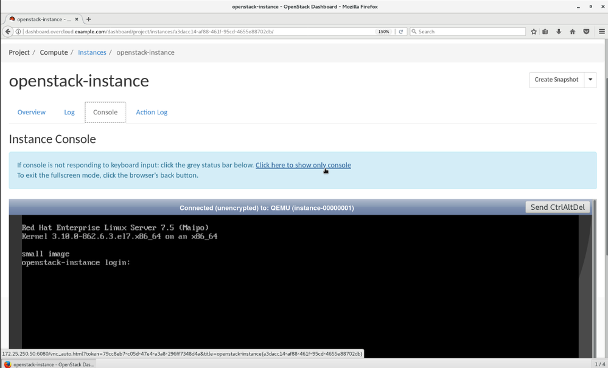The image size is (608, 368).
Task: Reload the page with the refresh icon
Action: (x=400, y=32)
